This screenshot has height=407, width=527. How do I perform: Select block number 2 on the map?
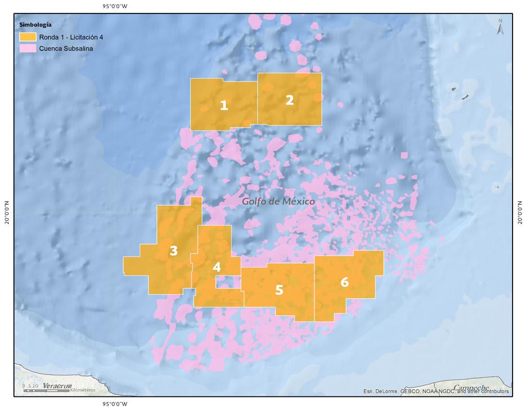[290, 99]
